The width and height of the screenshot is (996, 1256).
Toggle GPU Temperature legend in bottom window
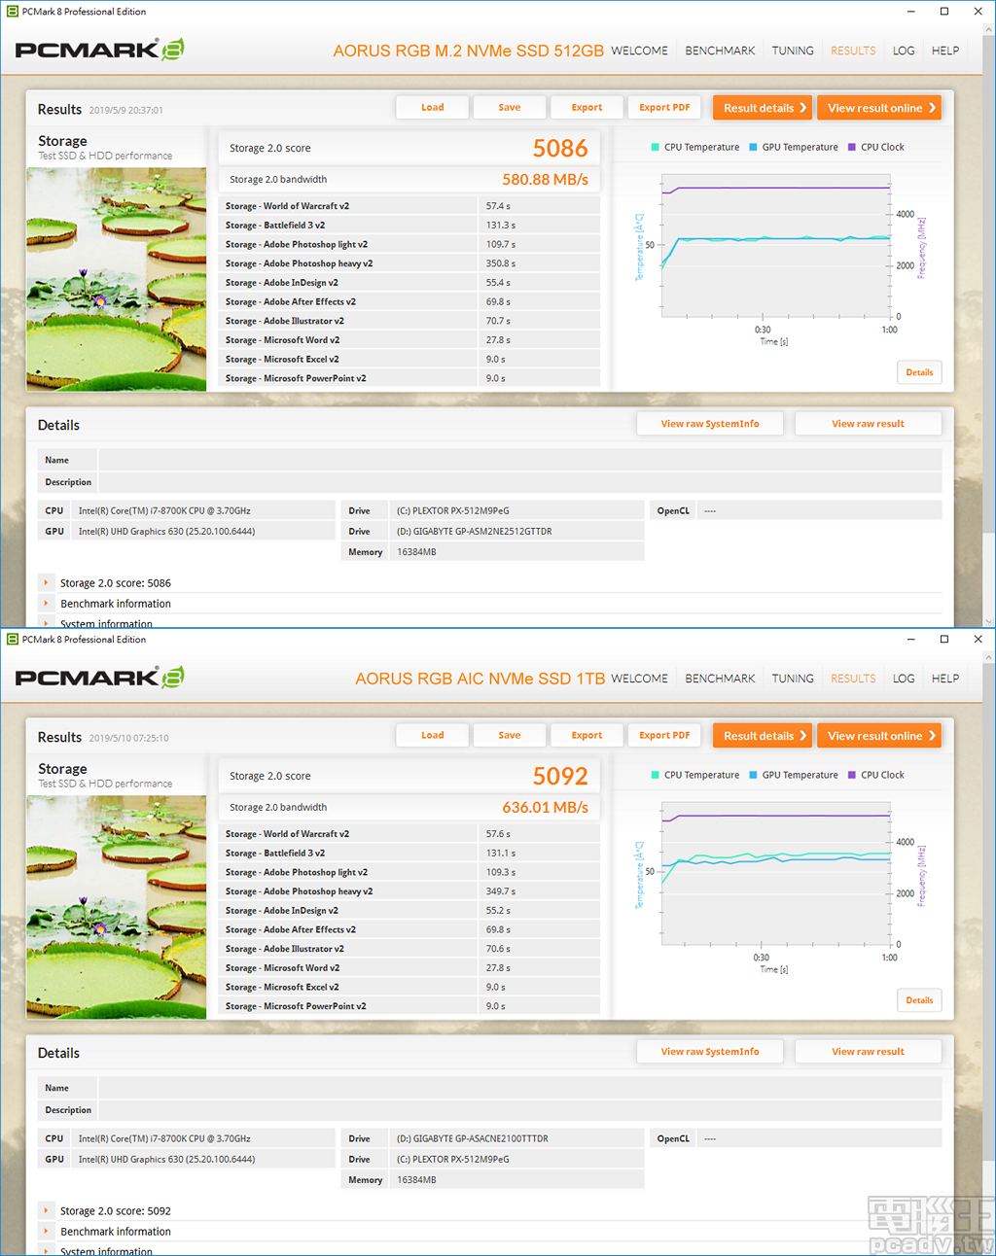point(793,776)
